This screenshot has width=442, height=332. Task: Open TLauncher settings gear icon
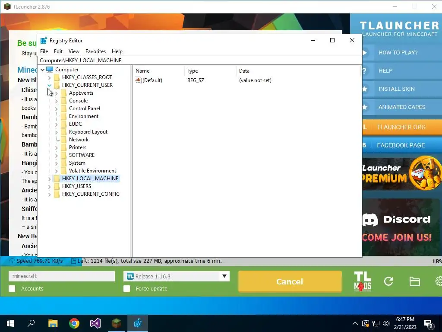439,281
